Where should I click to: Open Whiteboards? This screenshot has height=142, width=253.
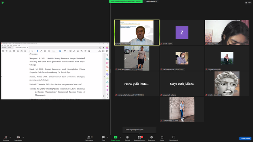click(x=174, y=138)
